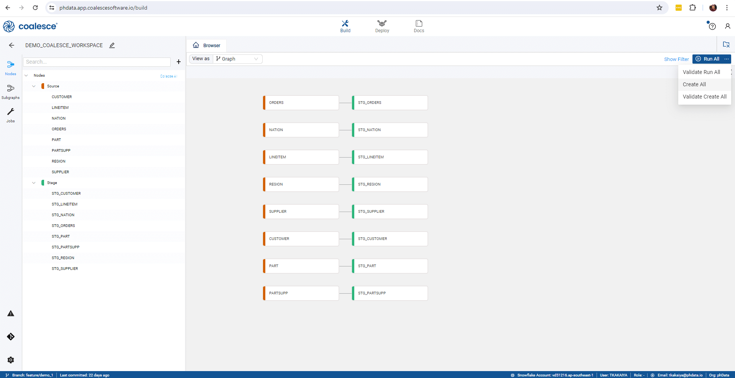Open the help question mark icon

tap(712, 26)
